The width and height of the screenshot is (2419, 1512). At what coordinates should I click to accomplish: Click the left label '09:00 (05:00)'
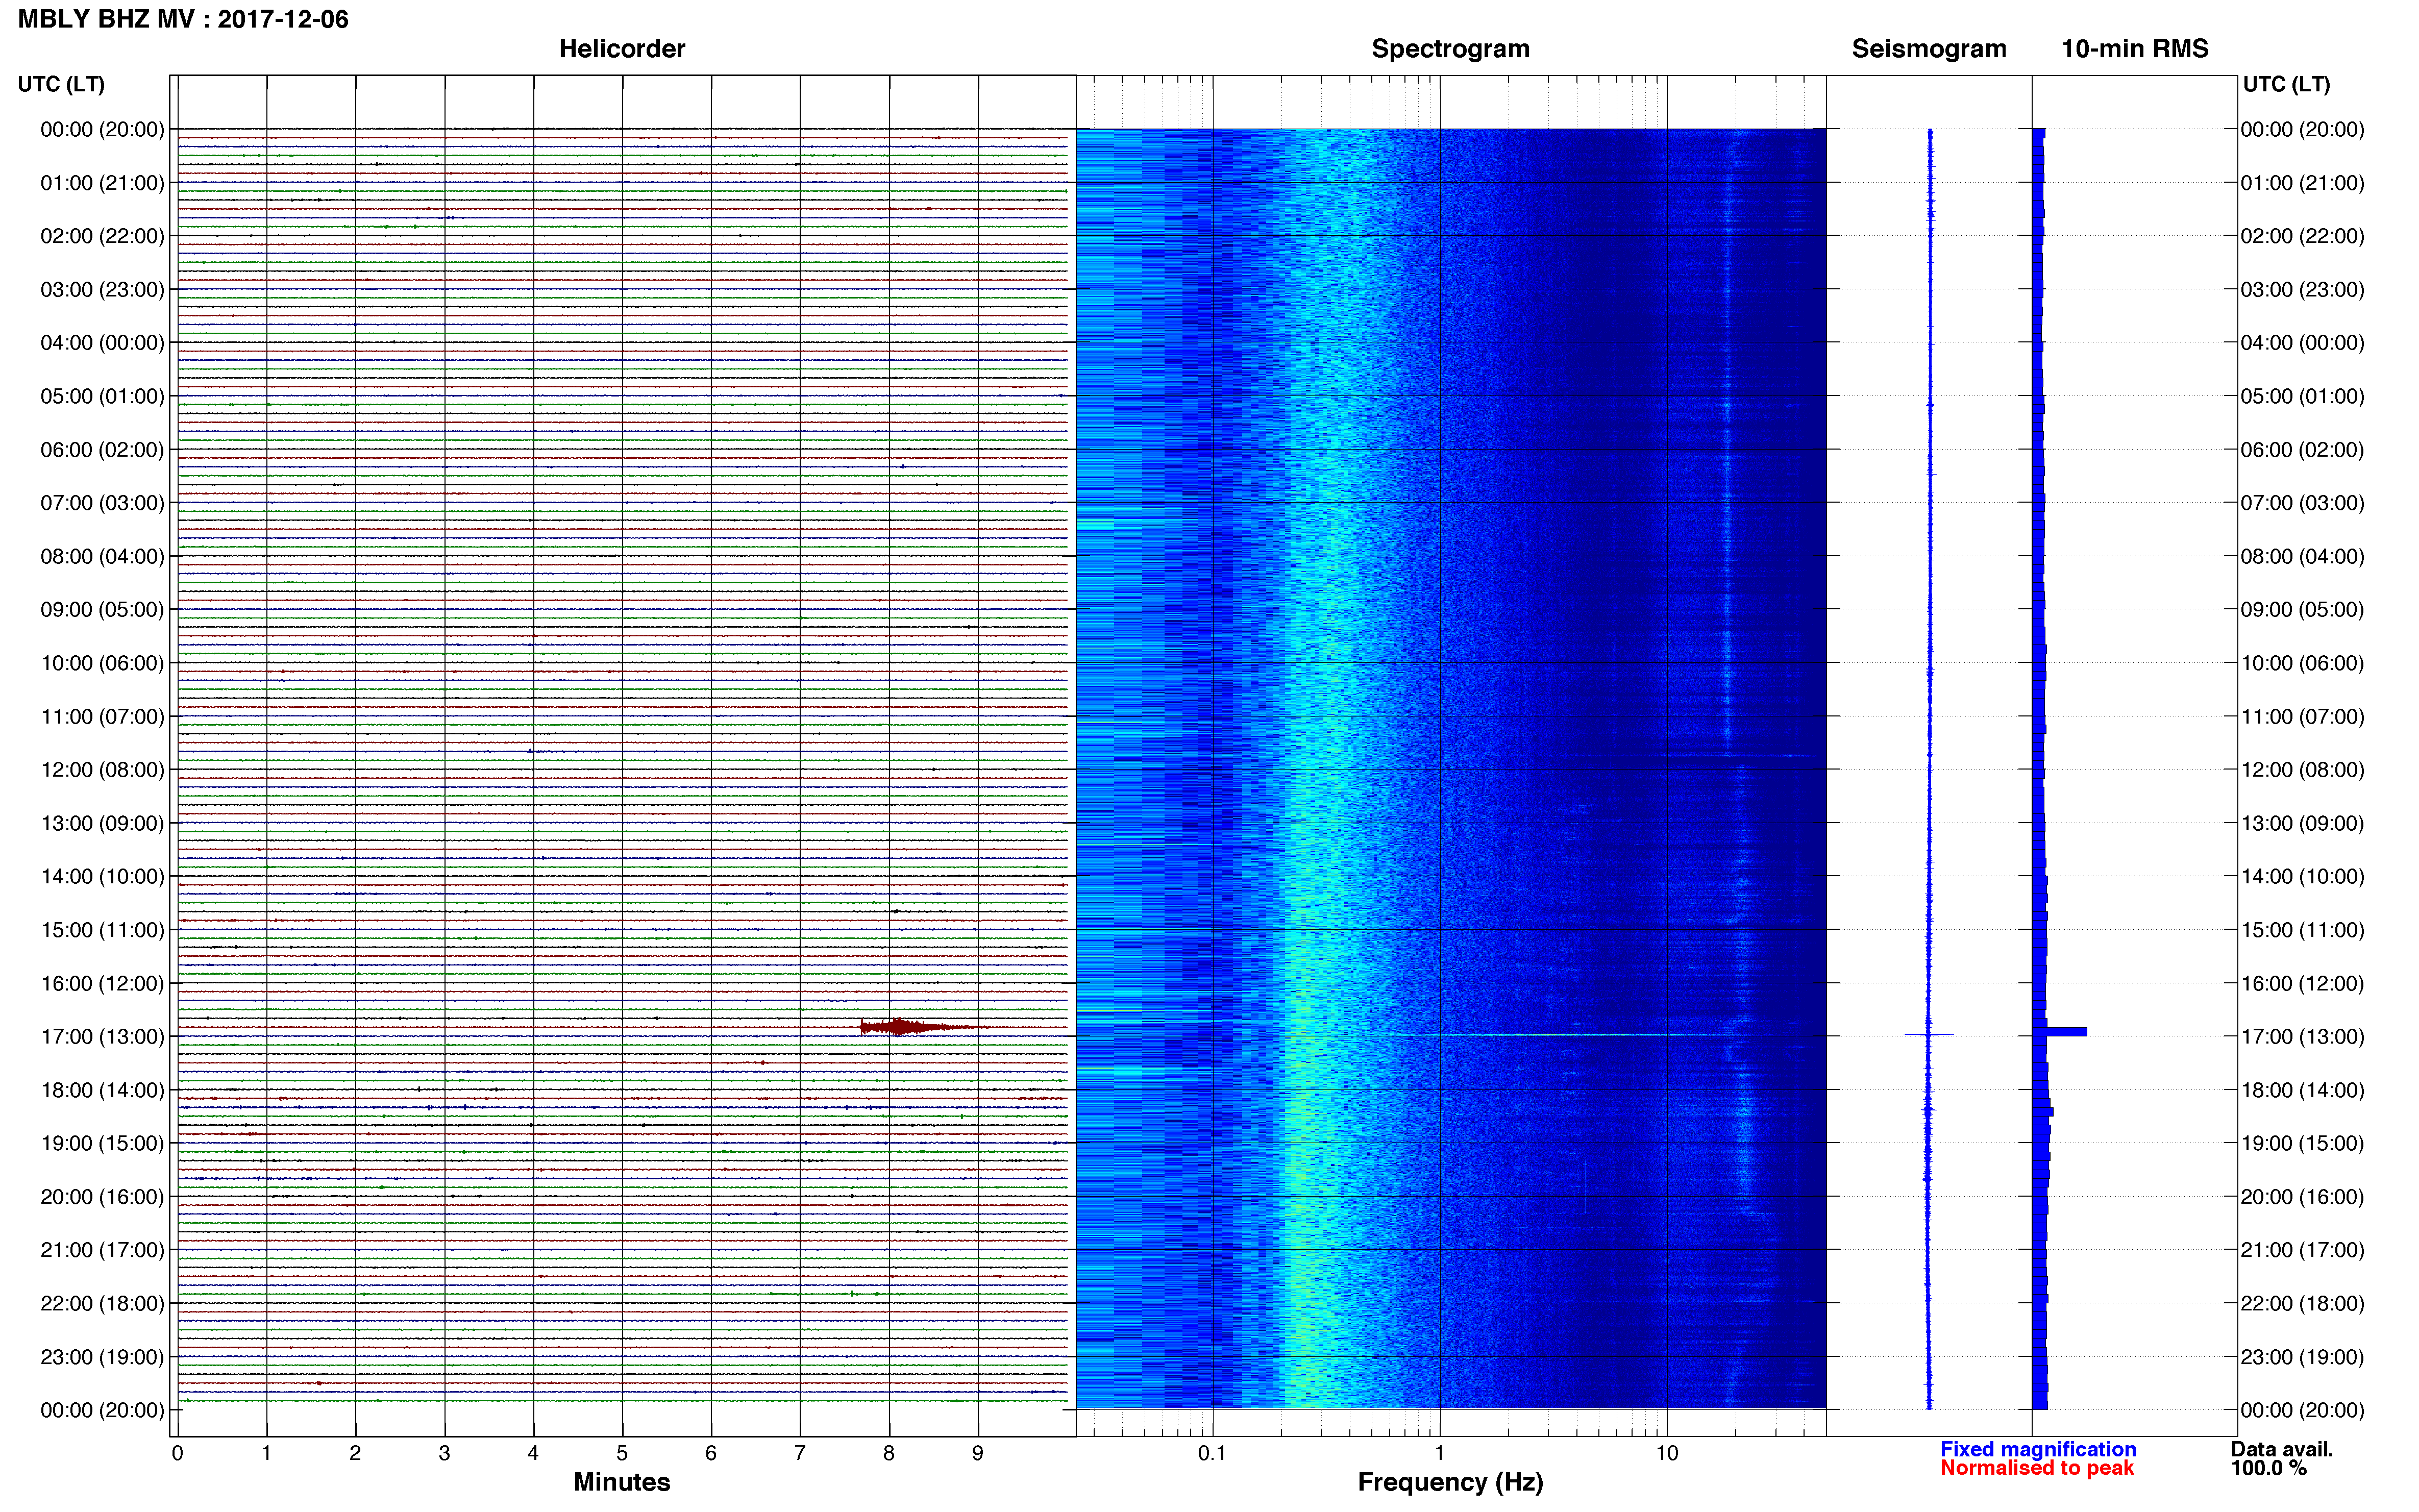tap(102, 609)
